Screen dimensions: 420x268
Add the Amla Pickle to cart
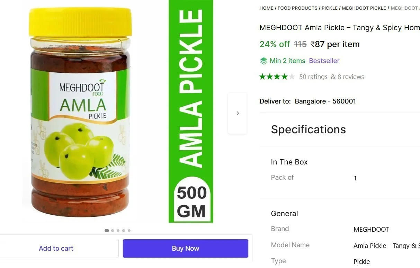(56, 248)
